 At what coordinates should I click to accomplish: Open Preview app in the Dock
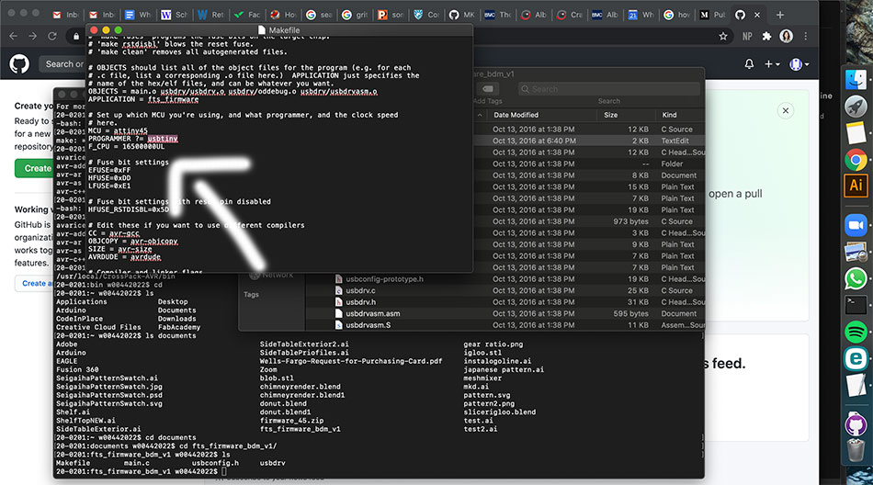coord(856,253)
